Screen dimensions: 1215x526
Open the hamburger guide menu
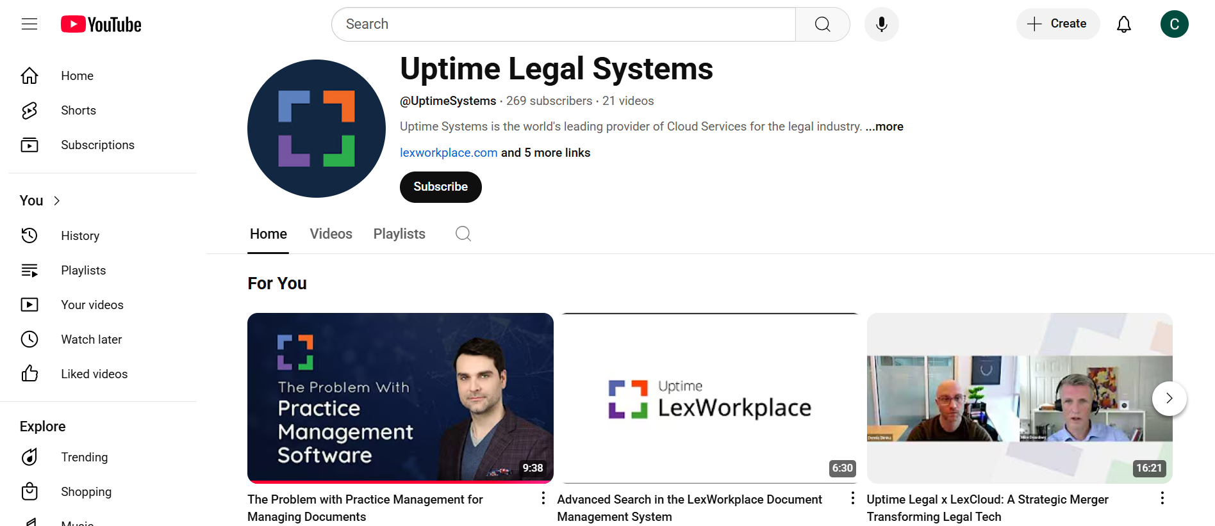pos(29,24)
